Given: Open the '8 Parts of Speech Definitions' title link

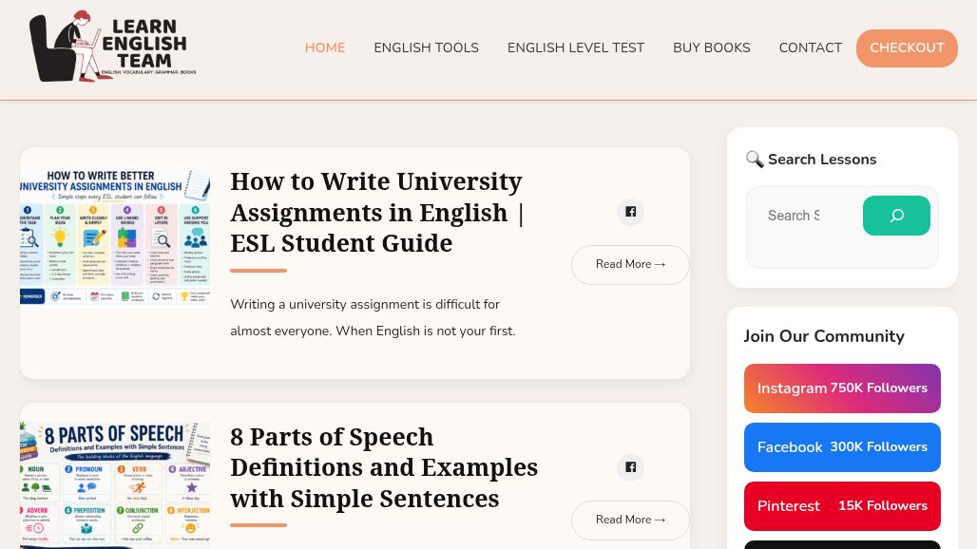Looking at the screenshot, I should 384,467.
